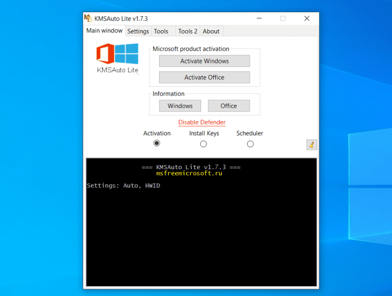Screen dimensions: 392x296
Task: Select the Activation radio button
Action: pyautogui.click(x=157, y=144)
